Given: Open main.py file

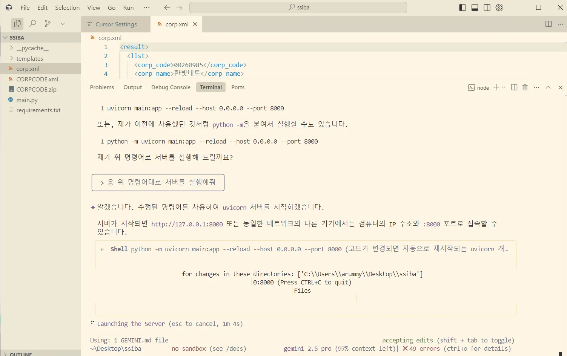Looking at the screenshot, I should pos(40,100).
